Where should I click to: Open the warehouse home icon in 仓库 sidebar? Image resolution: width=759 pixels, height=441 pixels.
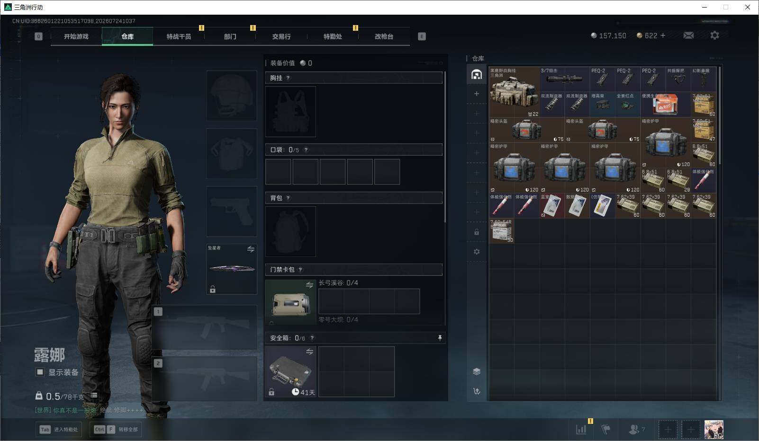click(x=477, y=74)
